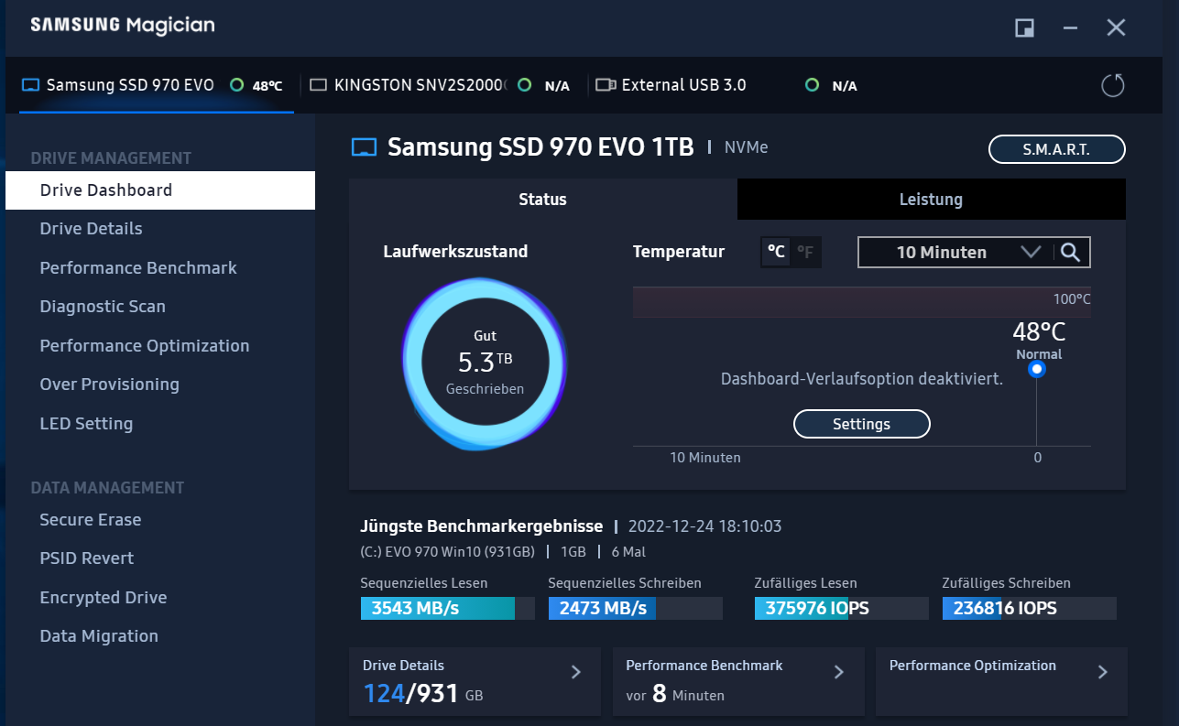1179x726 pixels.
Task: Click the S.M.A.R.T. button
Action: click(1056, 149)
